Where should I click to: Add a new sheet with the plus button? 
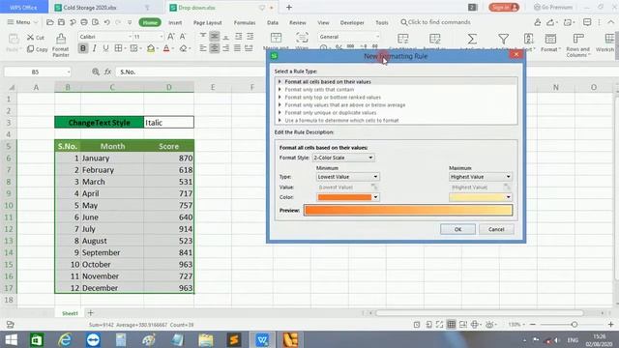point(90,313)
